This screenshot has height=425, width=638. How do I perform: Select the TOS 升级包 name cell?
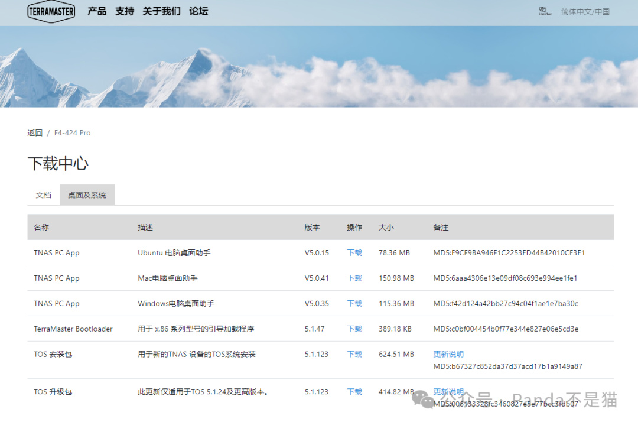pos(53,392)
